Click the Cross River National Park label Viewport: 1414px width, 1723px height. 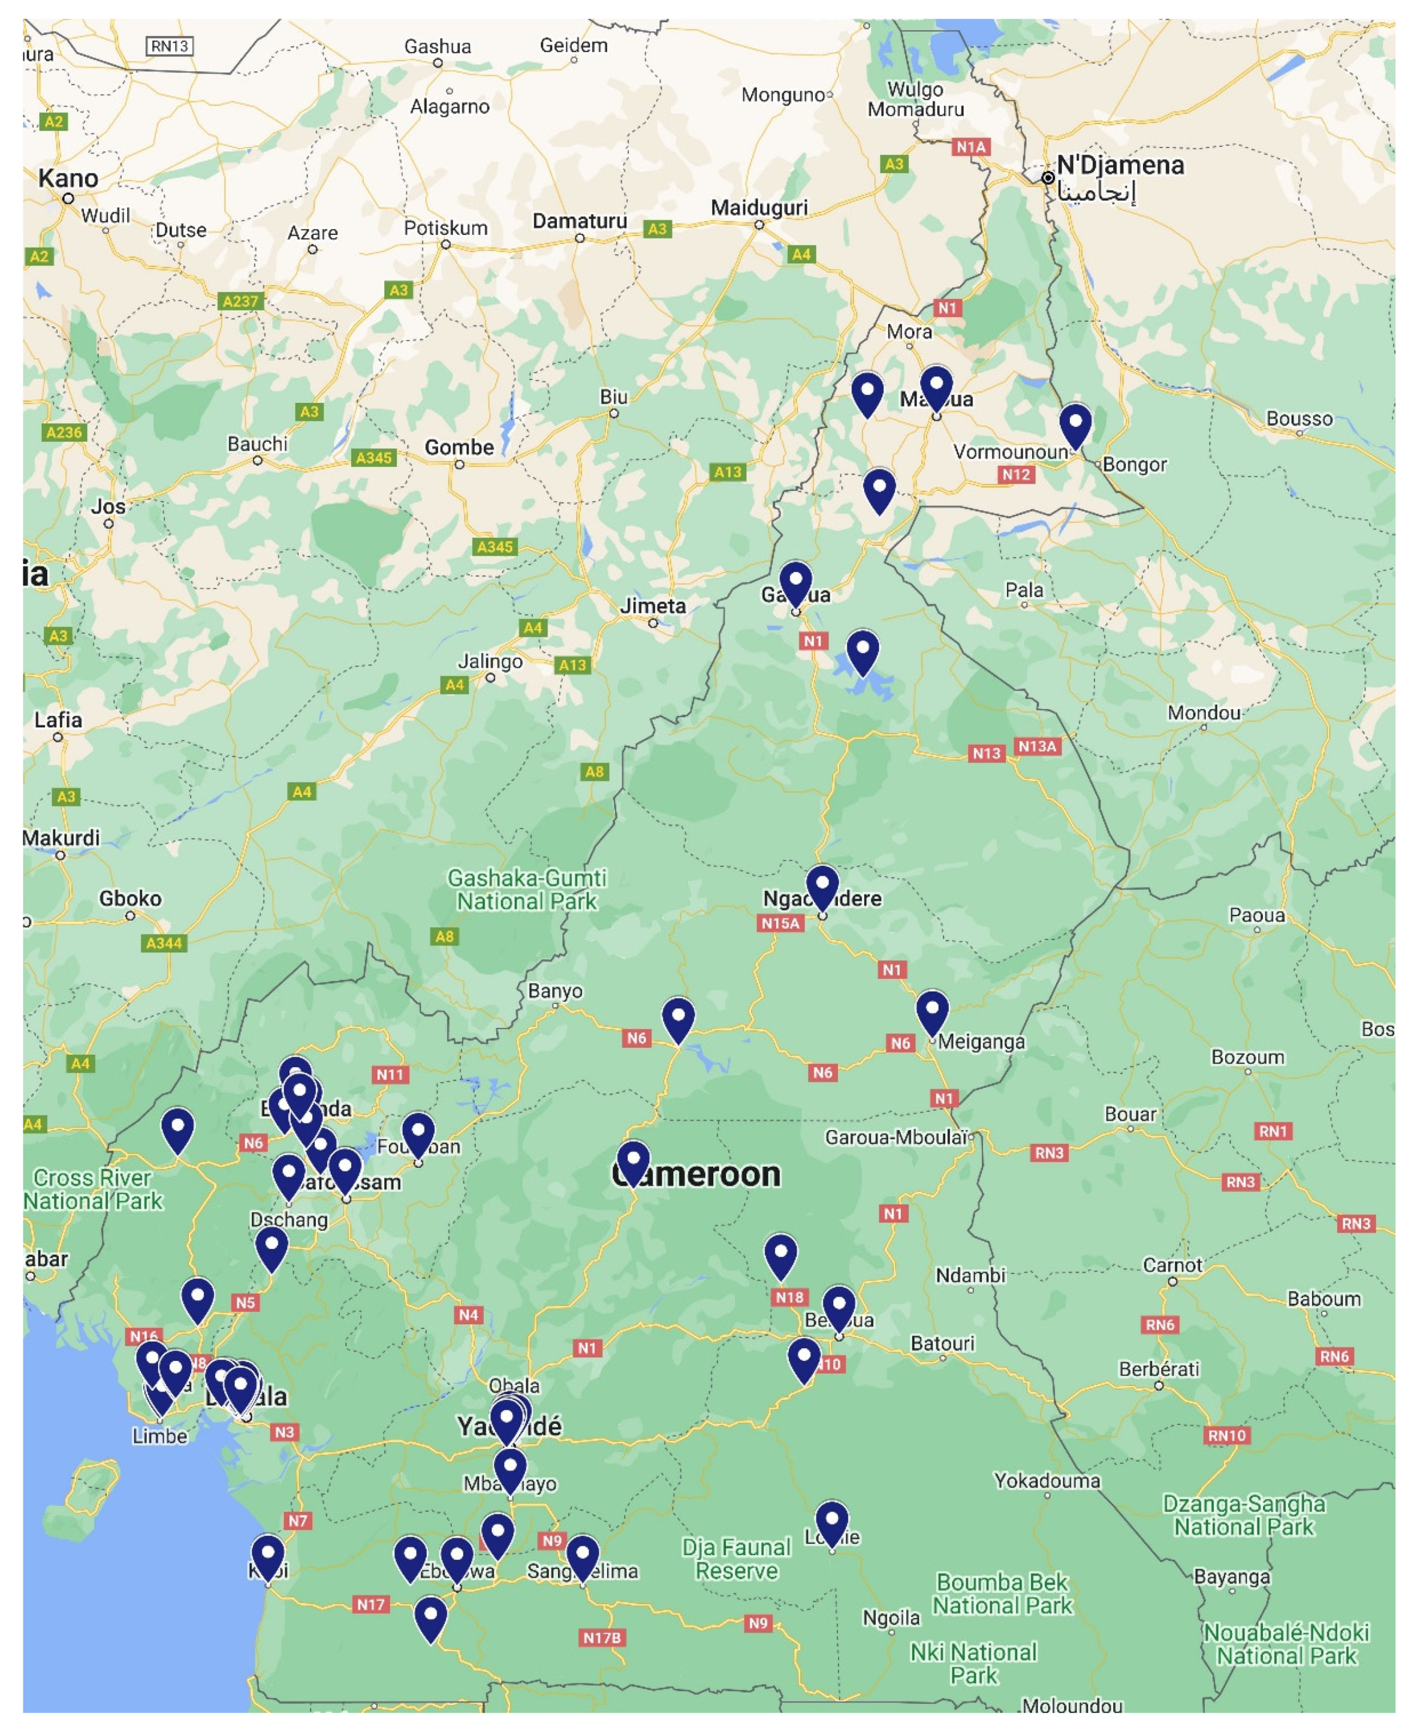(x=92, y=1189)
